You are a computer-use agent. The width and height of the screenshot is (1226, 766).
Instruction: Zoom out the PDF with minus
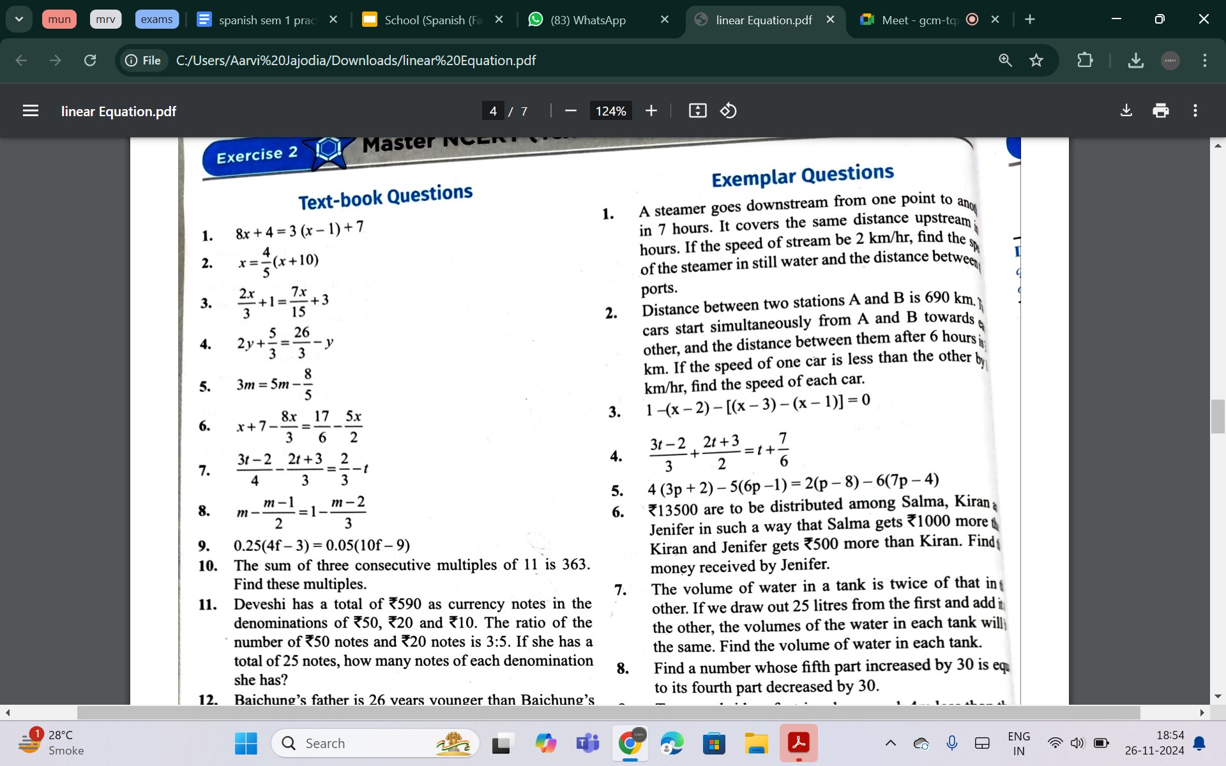point(571,111)
